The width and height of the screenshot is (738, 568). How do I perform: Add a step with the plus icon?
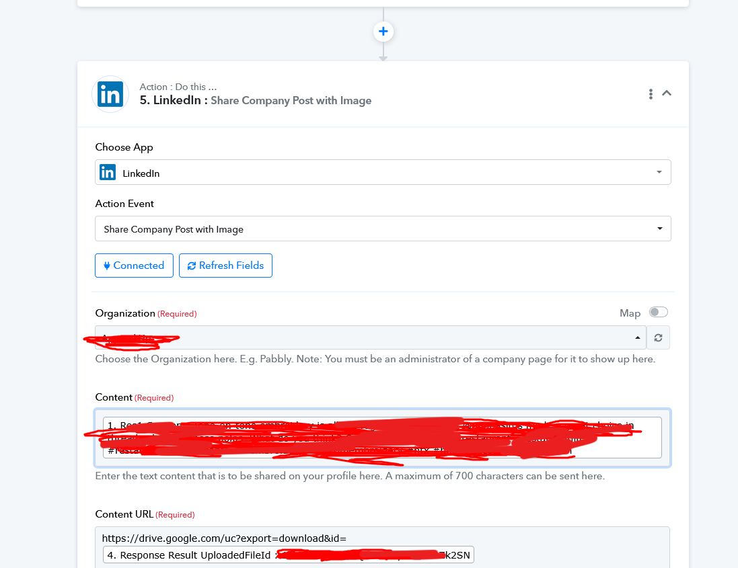point(383,32)
